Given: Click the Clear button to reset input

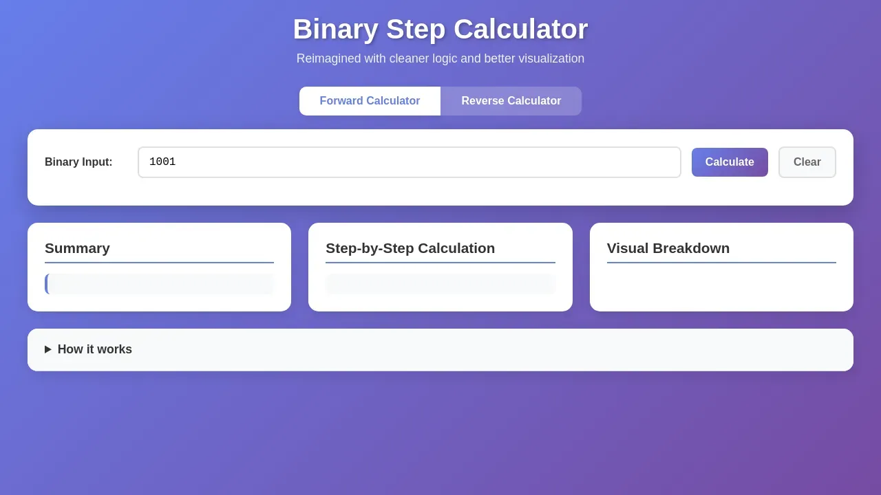Looking at the screenshot, I should click(x=807, y=162).
